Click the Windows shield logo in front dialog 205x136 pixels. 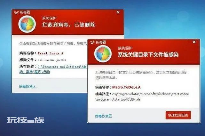point(103,54)
